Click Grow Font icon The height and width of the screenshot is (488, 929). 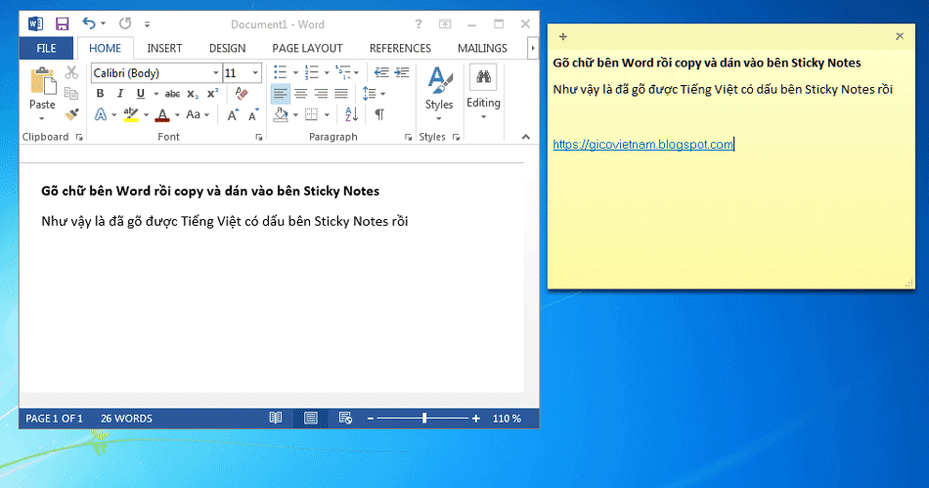tap(233, 114)
